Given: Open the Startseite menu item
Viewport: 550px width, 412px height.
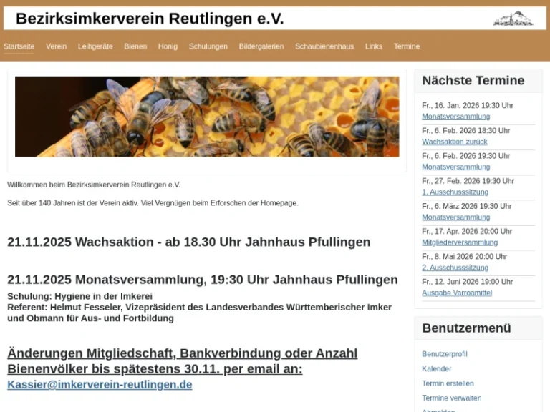Looking at the screenshot, I should [x=19, y=46].
